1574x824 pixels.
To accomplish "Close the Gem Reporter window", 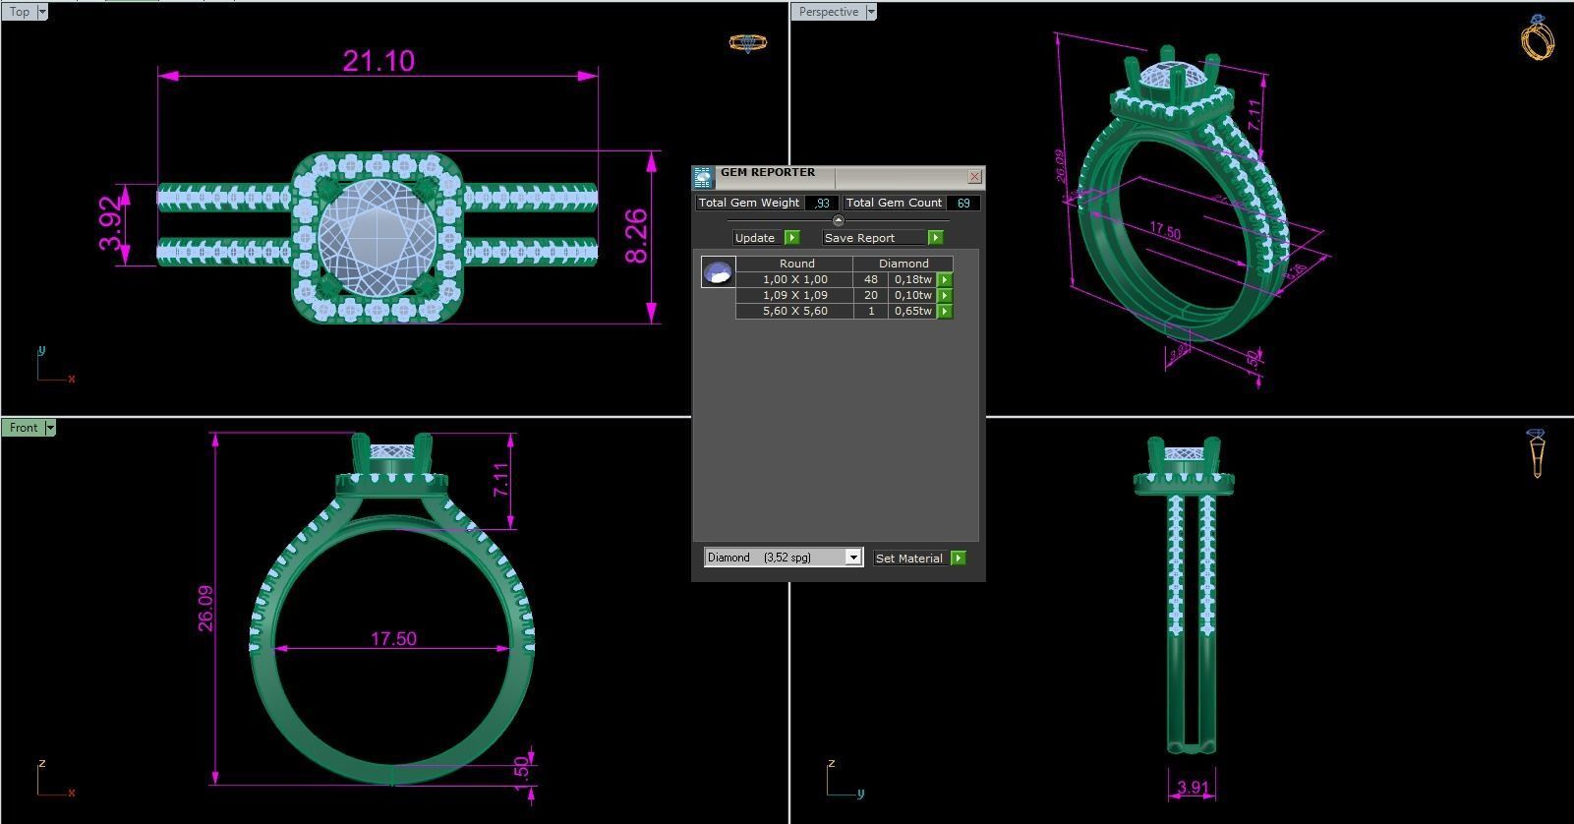I will click(x=974, y=177).
